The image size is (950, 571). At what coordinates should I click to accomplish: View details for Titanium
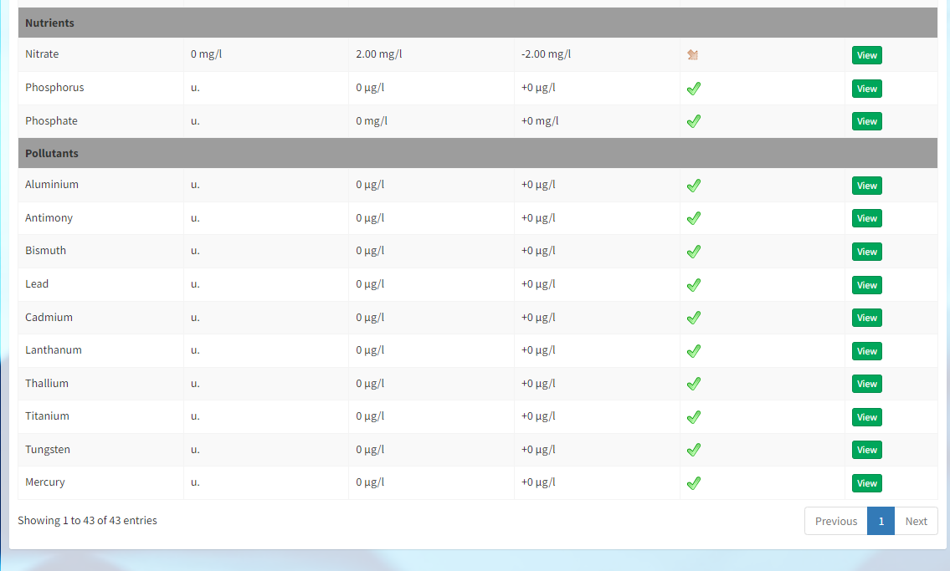(x=866, y=417)
